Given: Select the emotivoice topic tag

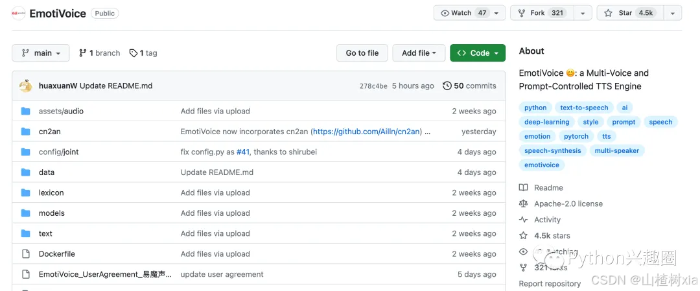Looking at the screenshot, I should pyautogui.click(x=542, y=165).
